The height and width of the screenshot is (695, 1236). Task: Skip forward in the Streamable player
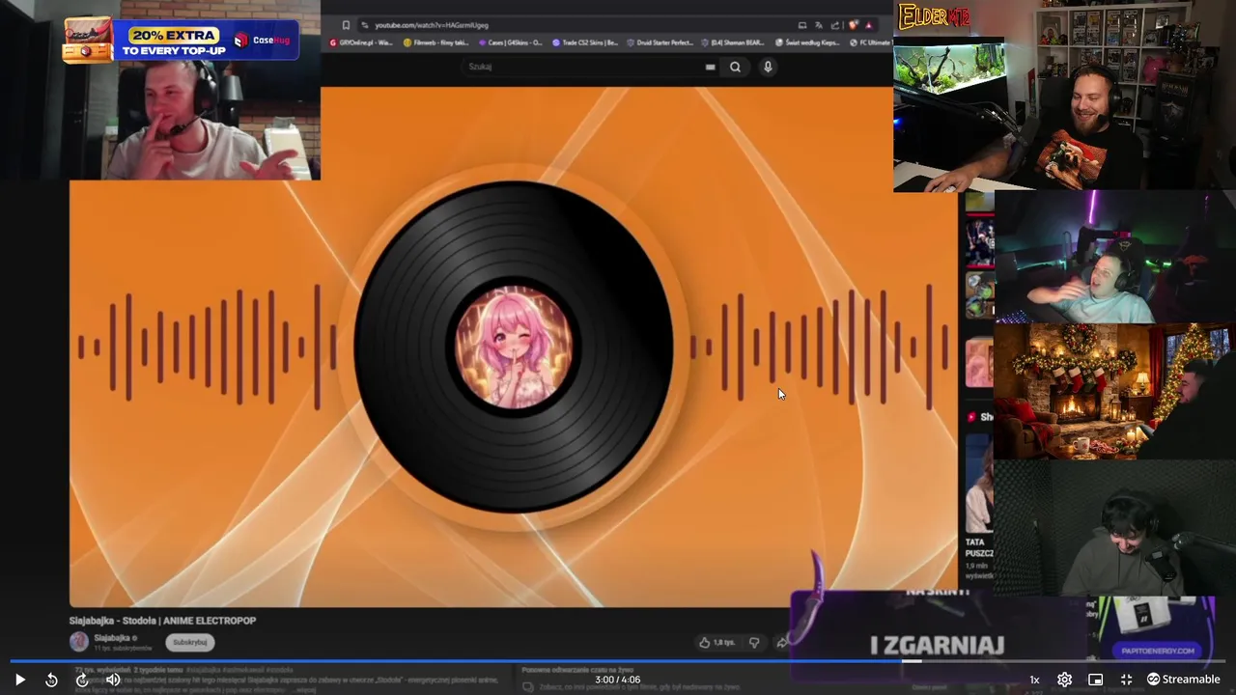pyautogui.click(x=82, y=680)
